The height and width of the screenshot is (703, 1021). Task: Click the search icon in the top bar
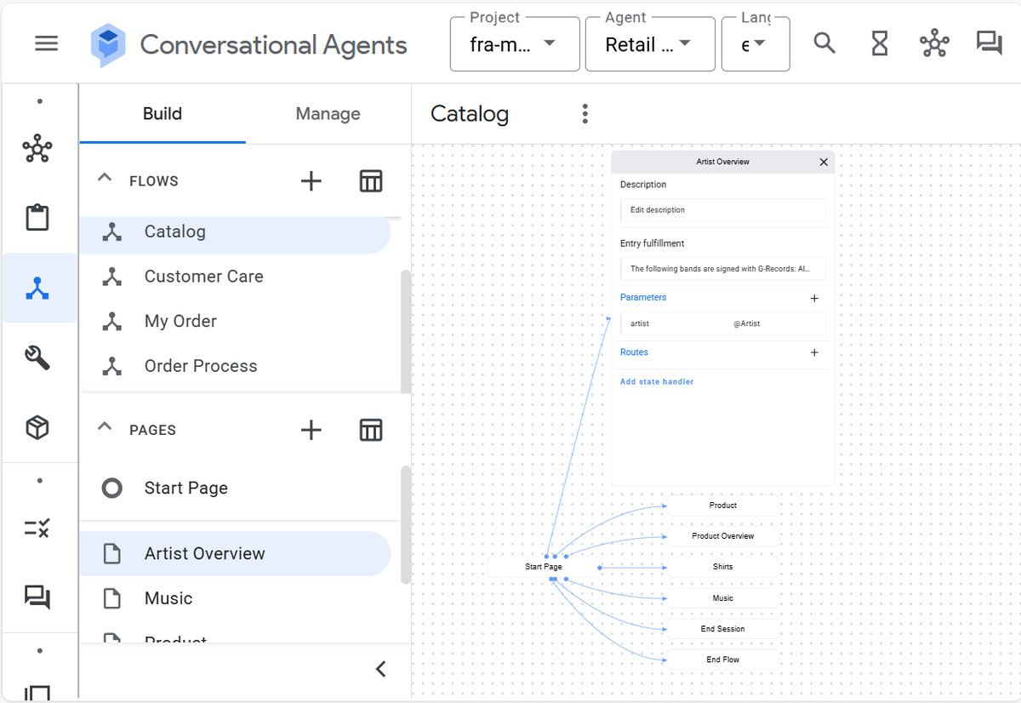pos(824,43)
